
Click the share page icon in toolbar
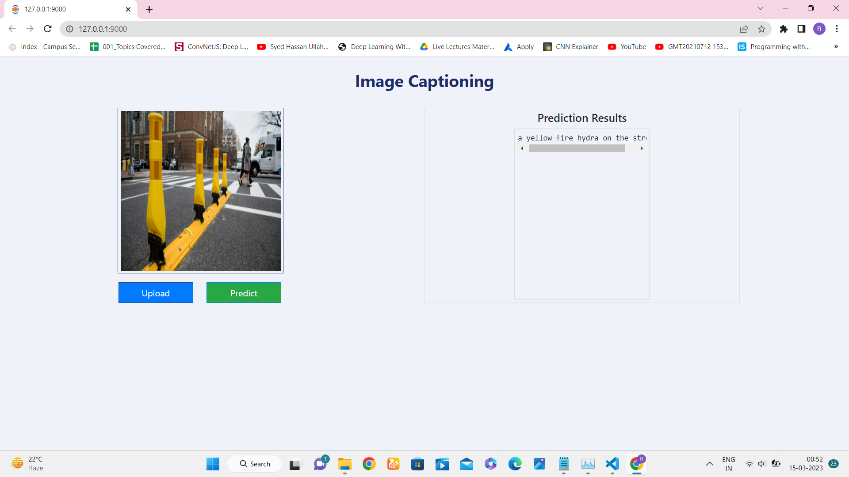[744, 29]
